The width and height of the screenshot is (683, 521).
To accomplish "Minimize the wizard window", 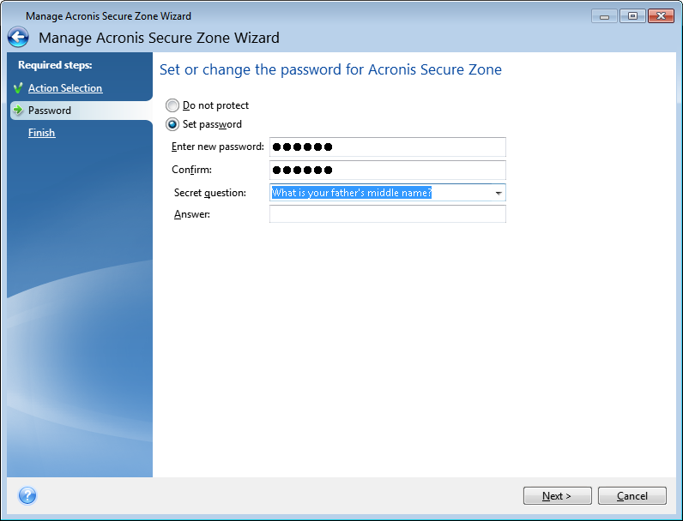I will point(603,15).
